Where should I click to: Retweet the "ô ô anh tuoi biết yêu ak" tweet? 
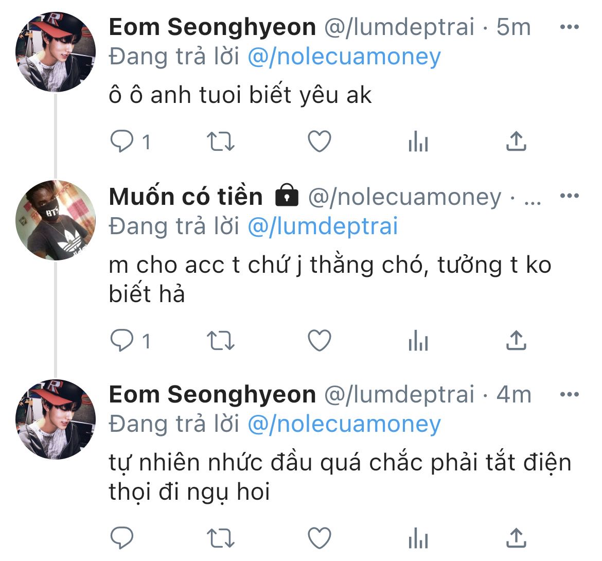point(220,142)
